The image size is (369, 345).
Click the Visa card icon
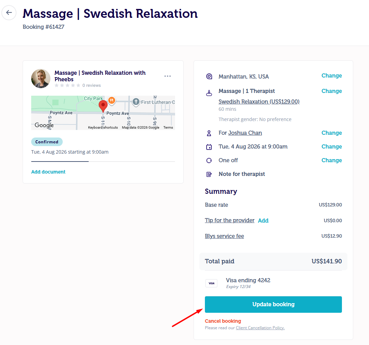(211, 283)
